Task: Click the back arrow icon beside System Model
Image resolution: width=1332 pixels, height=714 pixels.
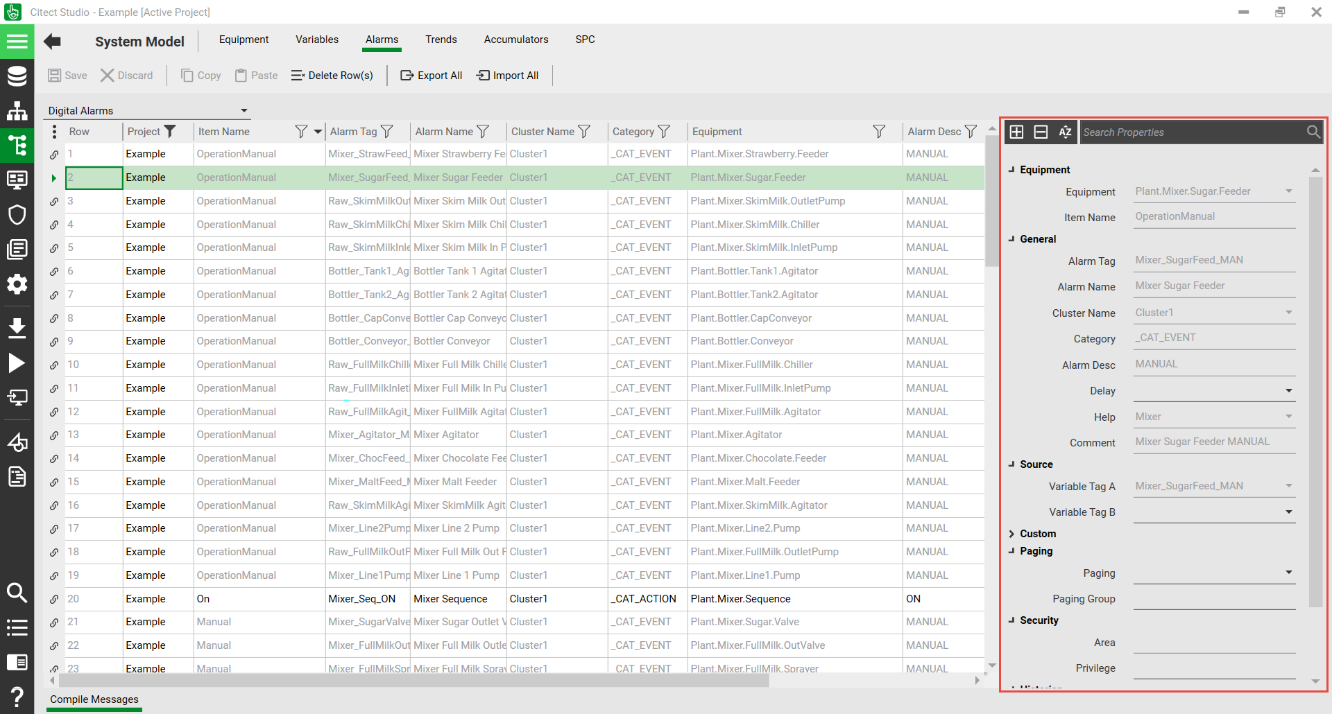Action: pyautogui.click(x=52, y=42)
